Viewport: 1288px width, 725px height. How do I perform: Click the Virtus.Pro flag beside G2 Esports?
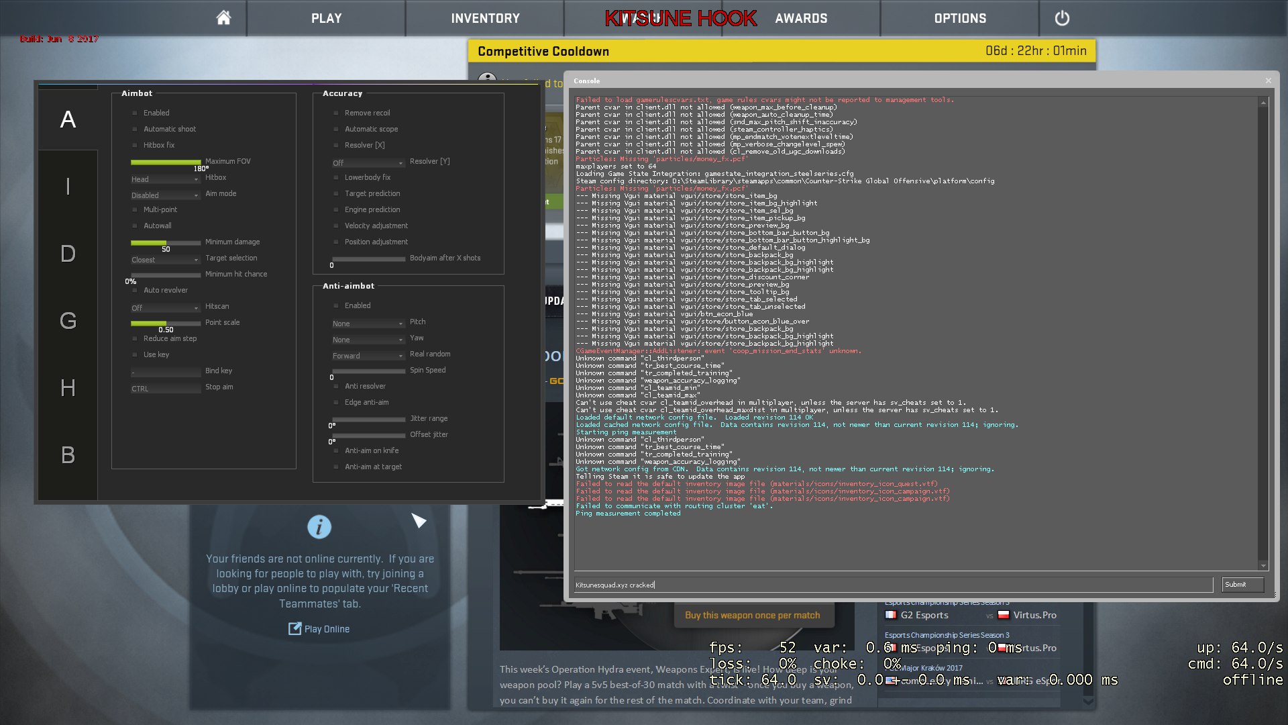click(1004, 615)
